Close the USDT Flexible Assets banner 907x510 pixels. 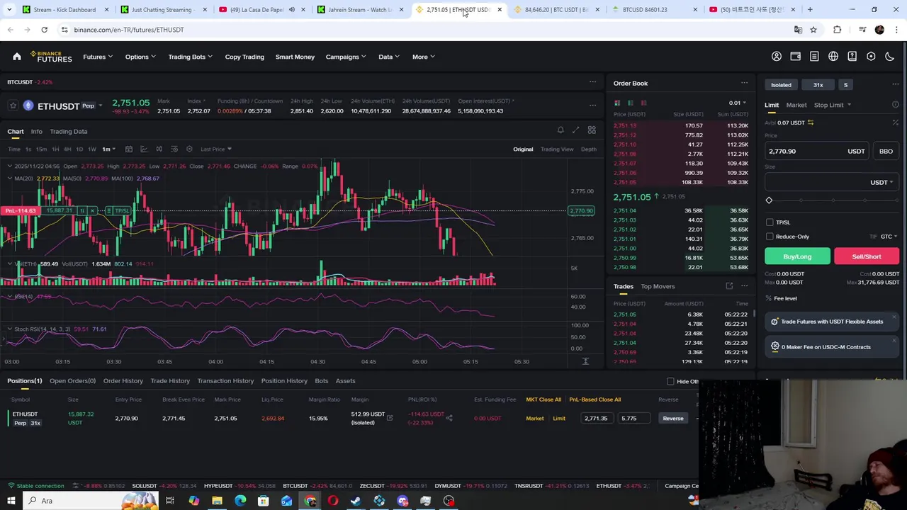[x=895, y=317]
